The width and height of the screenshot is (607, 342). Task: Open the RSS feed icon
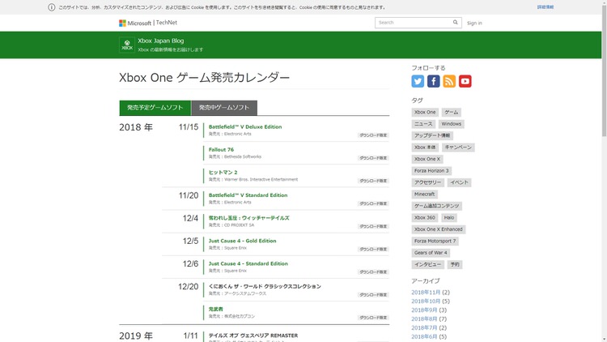point(449,81)
